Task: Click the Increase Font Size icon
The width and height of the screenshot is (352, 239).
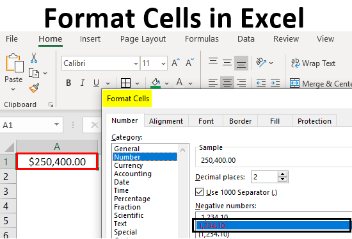Action: [175, 63]
